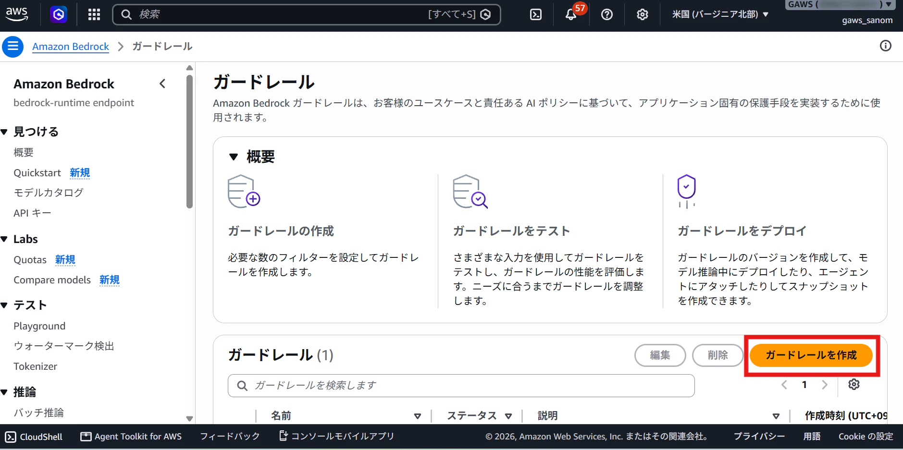903x450 pixels.
Task: Open Quotas in the sidebar
Action: tap(30, 260)
